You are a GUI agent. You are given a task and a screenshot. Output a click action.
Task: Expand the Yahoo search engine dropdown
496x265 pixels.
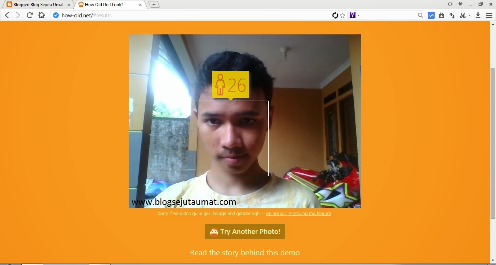[x=354, y=15]
